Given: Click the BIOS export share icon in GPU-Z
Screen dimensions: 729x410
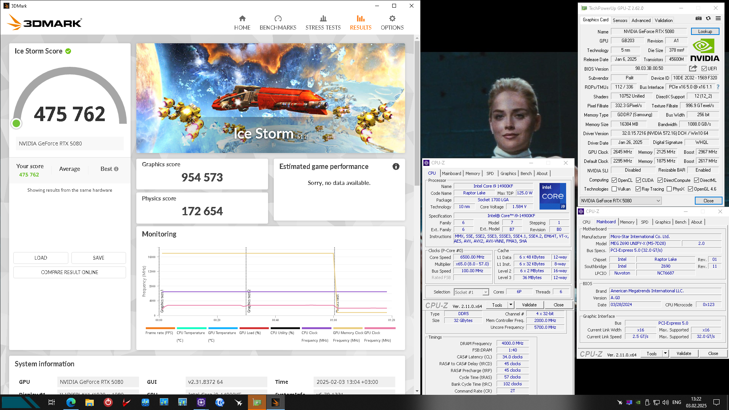Looking at the screenshot, I should click(693, 68).
